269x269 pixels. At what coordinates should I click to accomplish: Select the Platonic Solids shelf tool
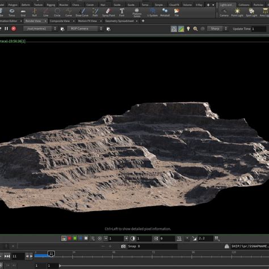(x=137, y=12)
